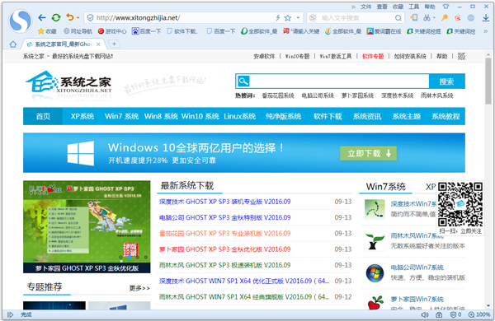Image resolution: width=495 pixels, height=321 pixels.
Task: Click the magnifier icon in browser search box
Action: (x=398, y=18)
